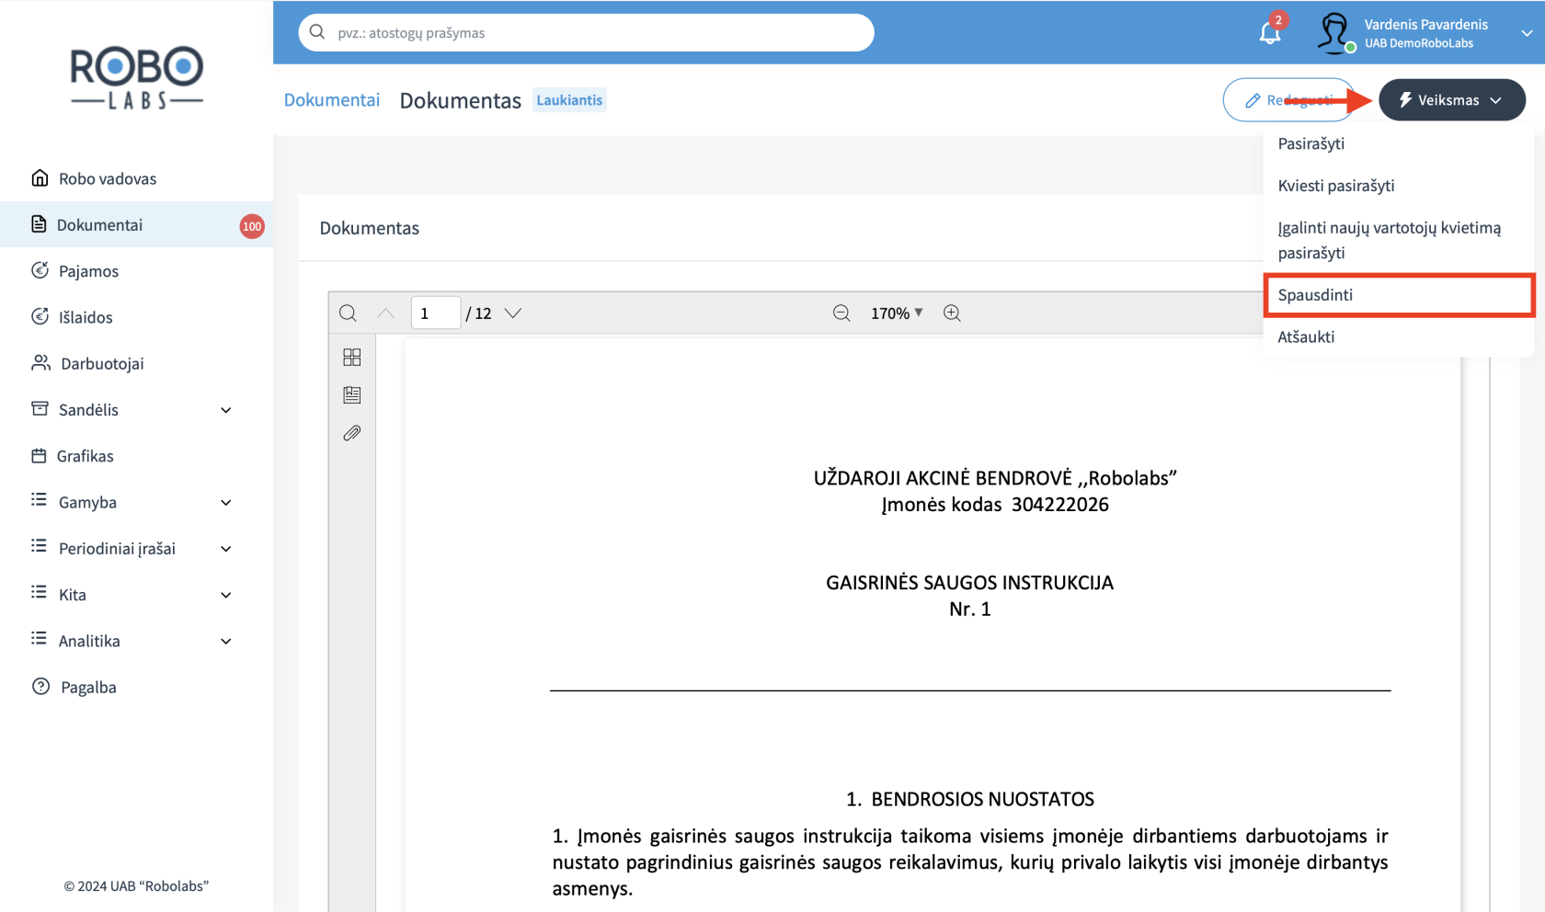Click the '/ 12' total pages text
The height and width of the screenshot is (912, 1545).
click(x=479, y=313)
